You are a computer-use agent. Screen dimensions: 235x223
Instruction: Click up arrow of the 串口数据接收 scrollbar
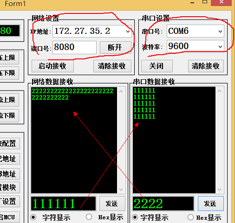(x=219, y=91)
